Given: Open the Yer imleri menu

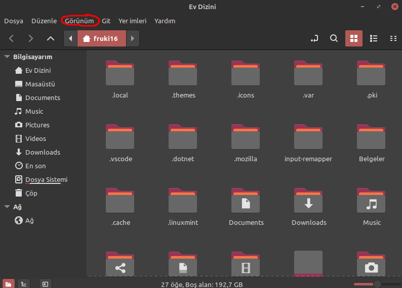Looking at the screenshot, I should [x=132, y=21].
